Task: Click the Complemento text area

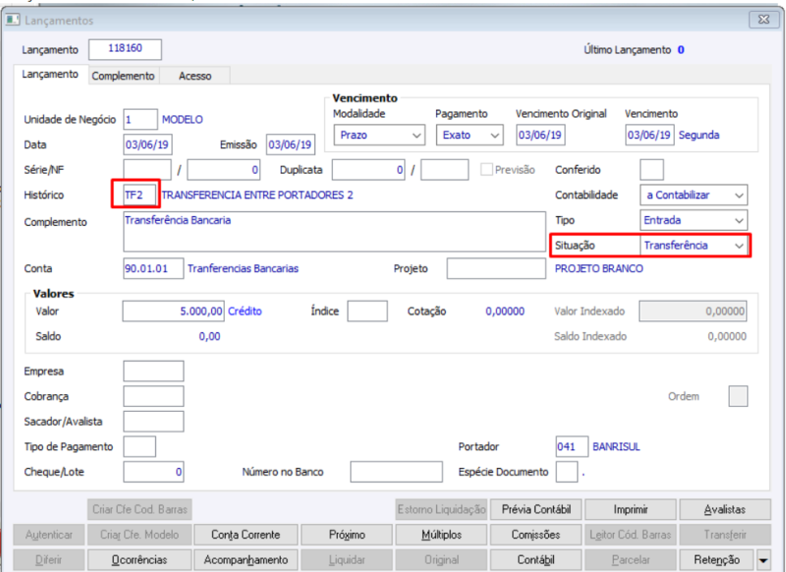Action: tap(334, 231)
